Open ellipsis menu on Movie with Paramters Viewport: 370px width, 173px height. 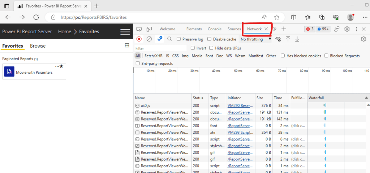tap(57, 66)
